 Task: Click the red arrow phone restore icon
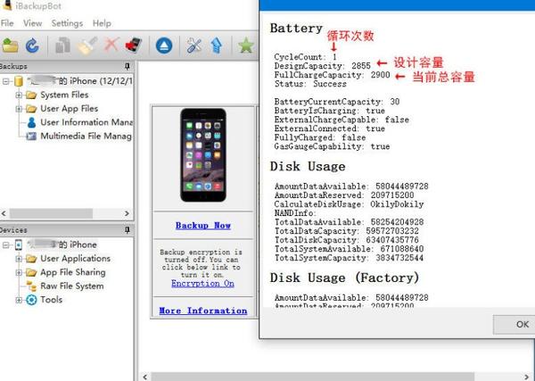[x=134, y=46]
